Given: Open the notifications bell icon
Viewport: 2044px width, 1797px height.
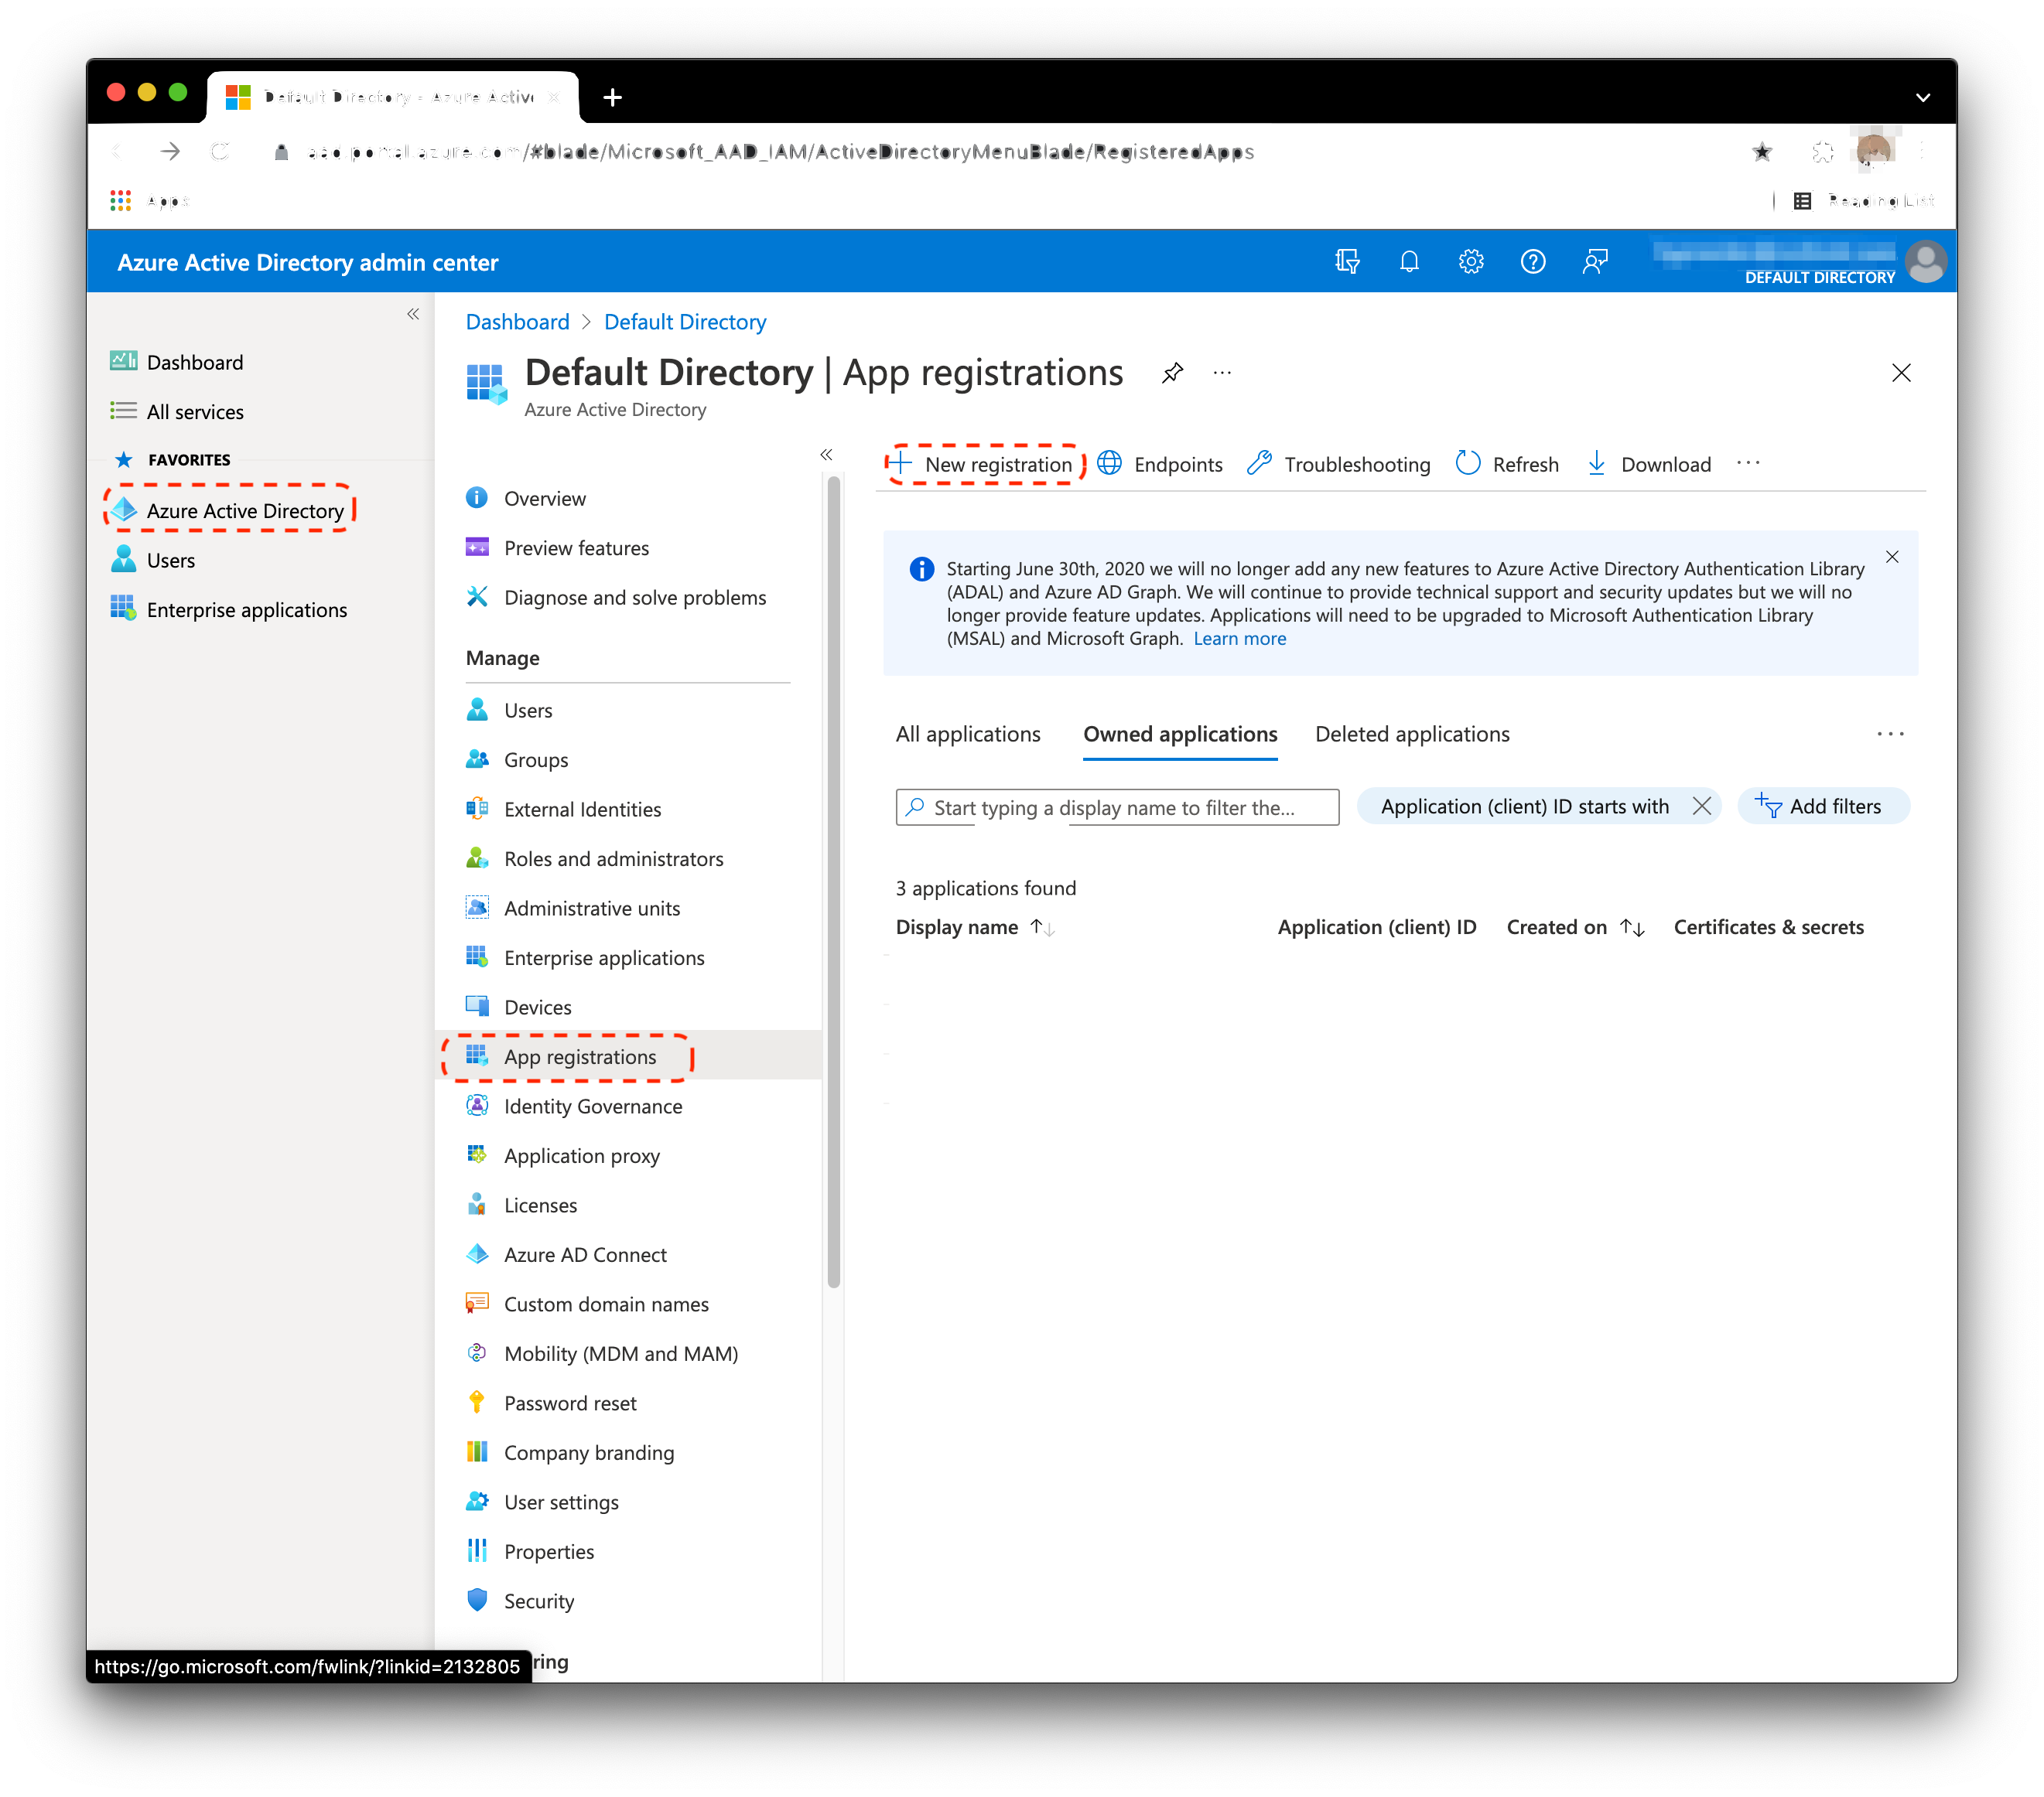Looking at the screenshot, I should pyautogui.click(x=1409, y=262).
